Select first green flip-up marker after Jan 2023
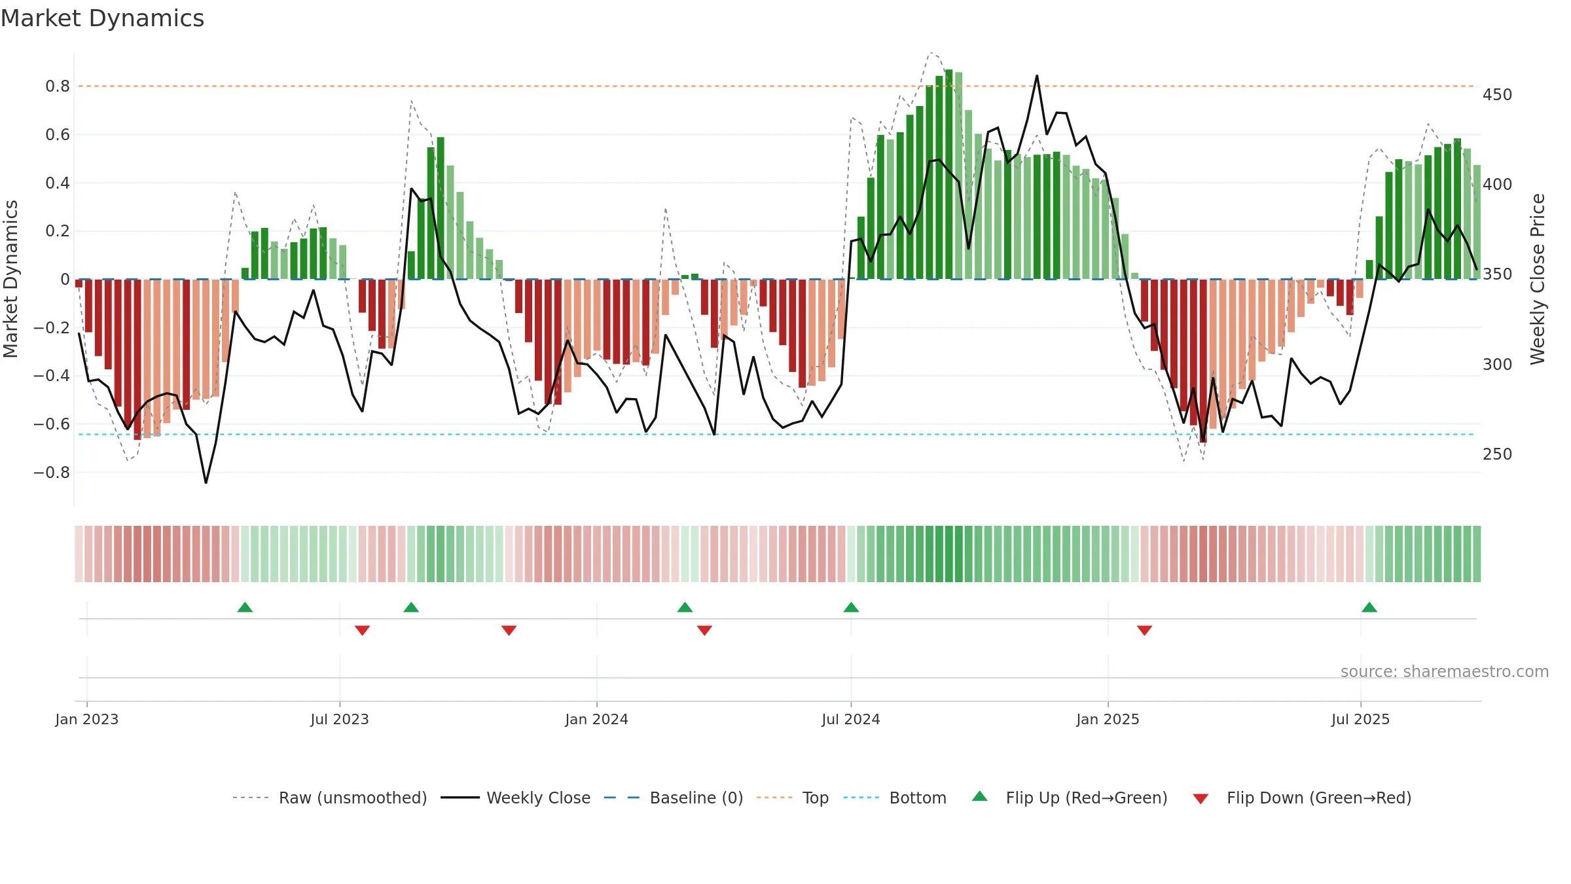The height and width of the screenshot is (884, 1571). 245,607
